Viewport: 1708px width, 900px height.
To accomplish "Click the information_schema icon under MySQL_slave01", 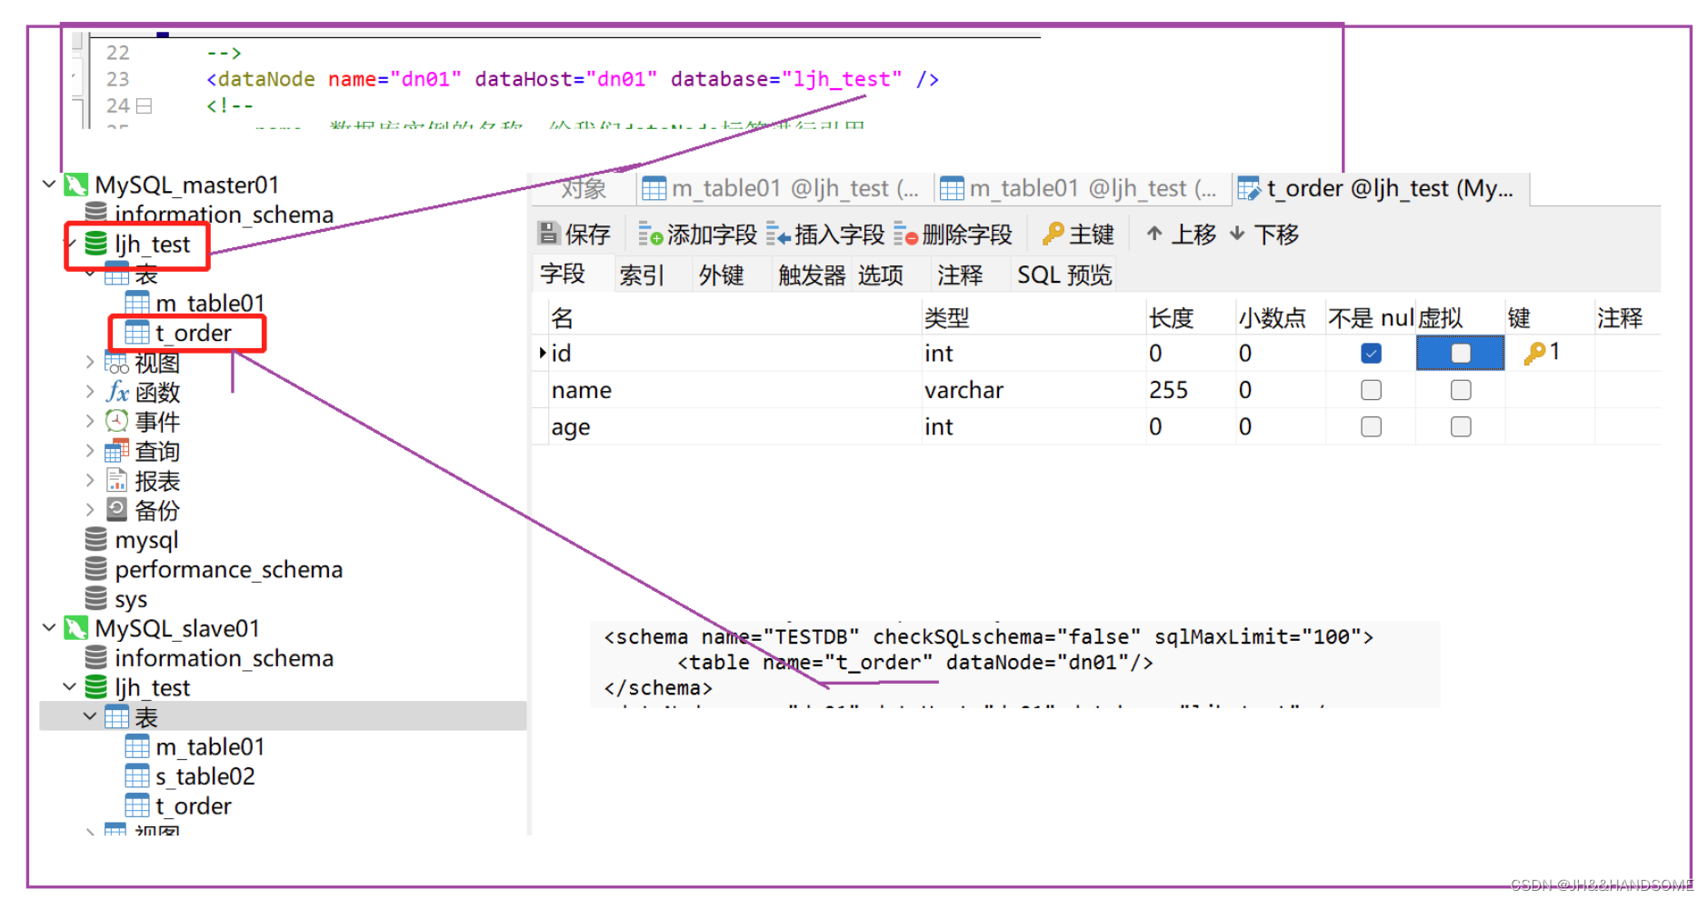I will [x=95, y=657].
